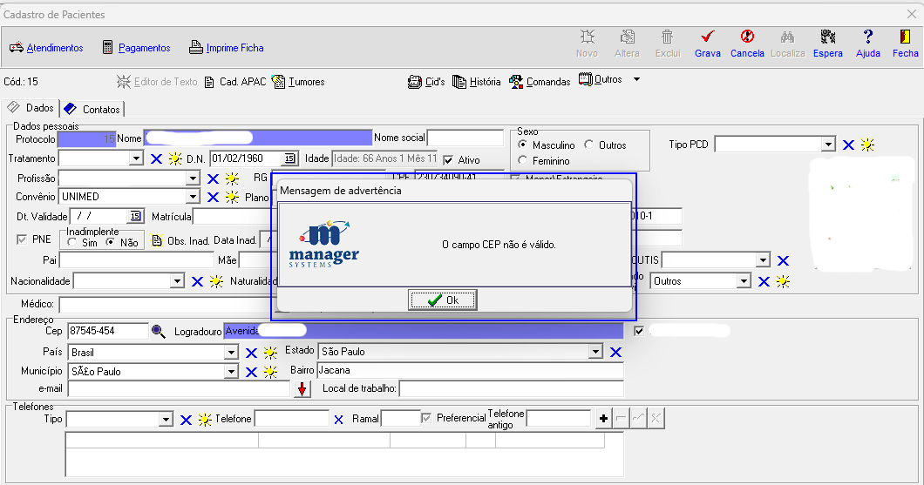Toggle the Ativo checkbox
Screen dimensions: 924x485
click(x=448, y=159)
